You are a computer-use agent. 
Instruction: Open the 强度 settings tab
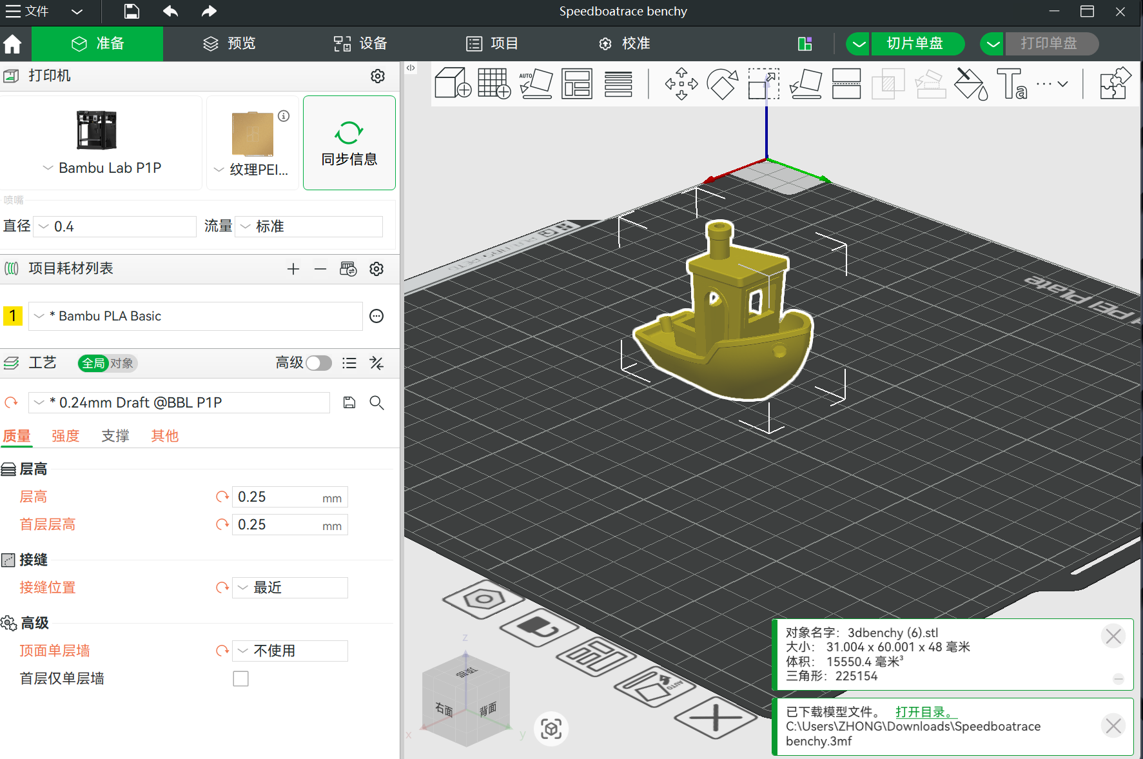[x=66, y=436]
